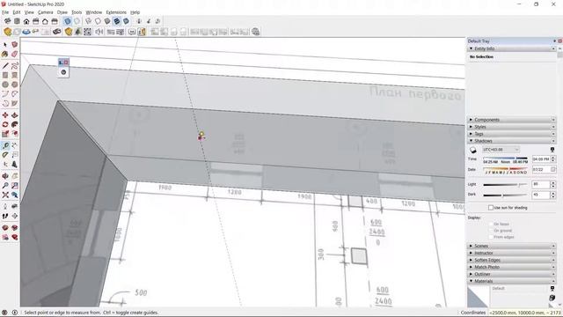Click the Light intensity slider

[x=505, y=185]
